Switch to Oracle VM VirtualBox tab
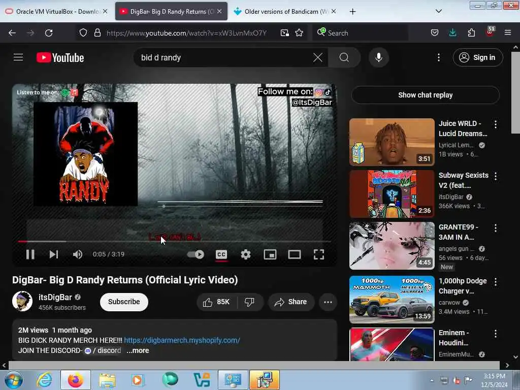The image size is (520, 390). (56, 11)
